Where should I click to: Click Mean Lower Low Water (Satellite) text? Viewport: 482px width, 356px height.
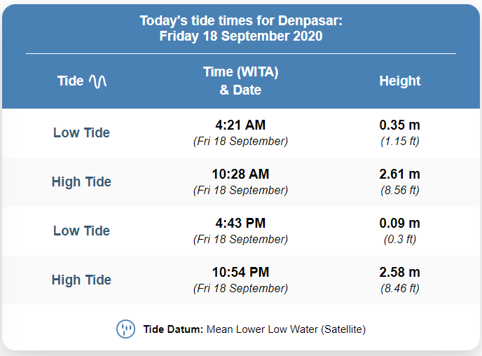pyautogui.click(x=286, y=329)
